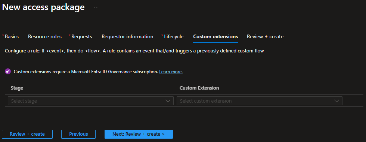Screen dimensions: 366x142
Task: Click the Review + create button
Action: pyautogui.click(x=27, y=134)
